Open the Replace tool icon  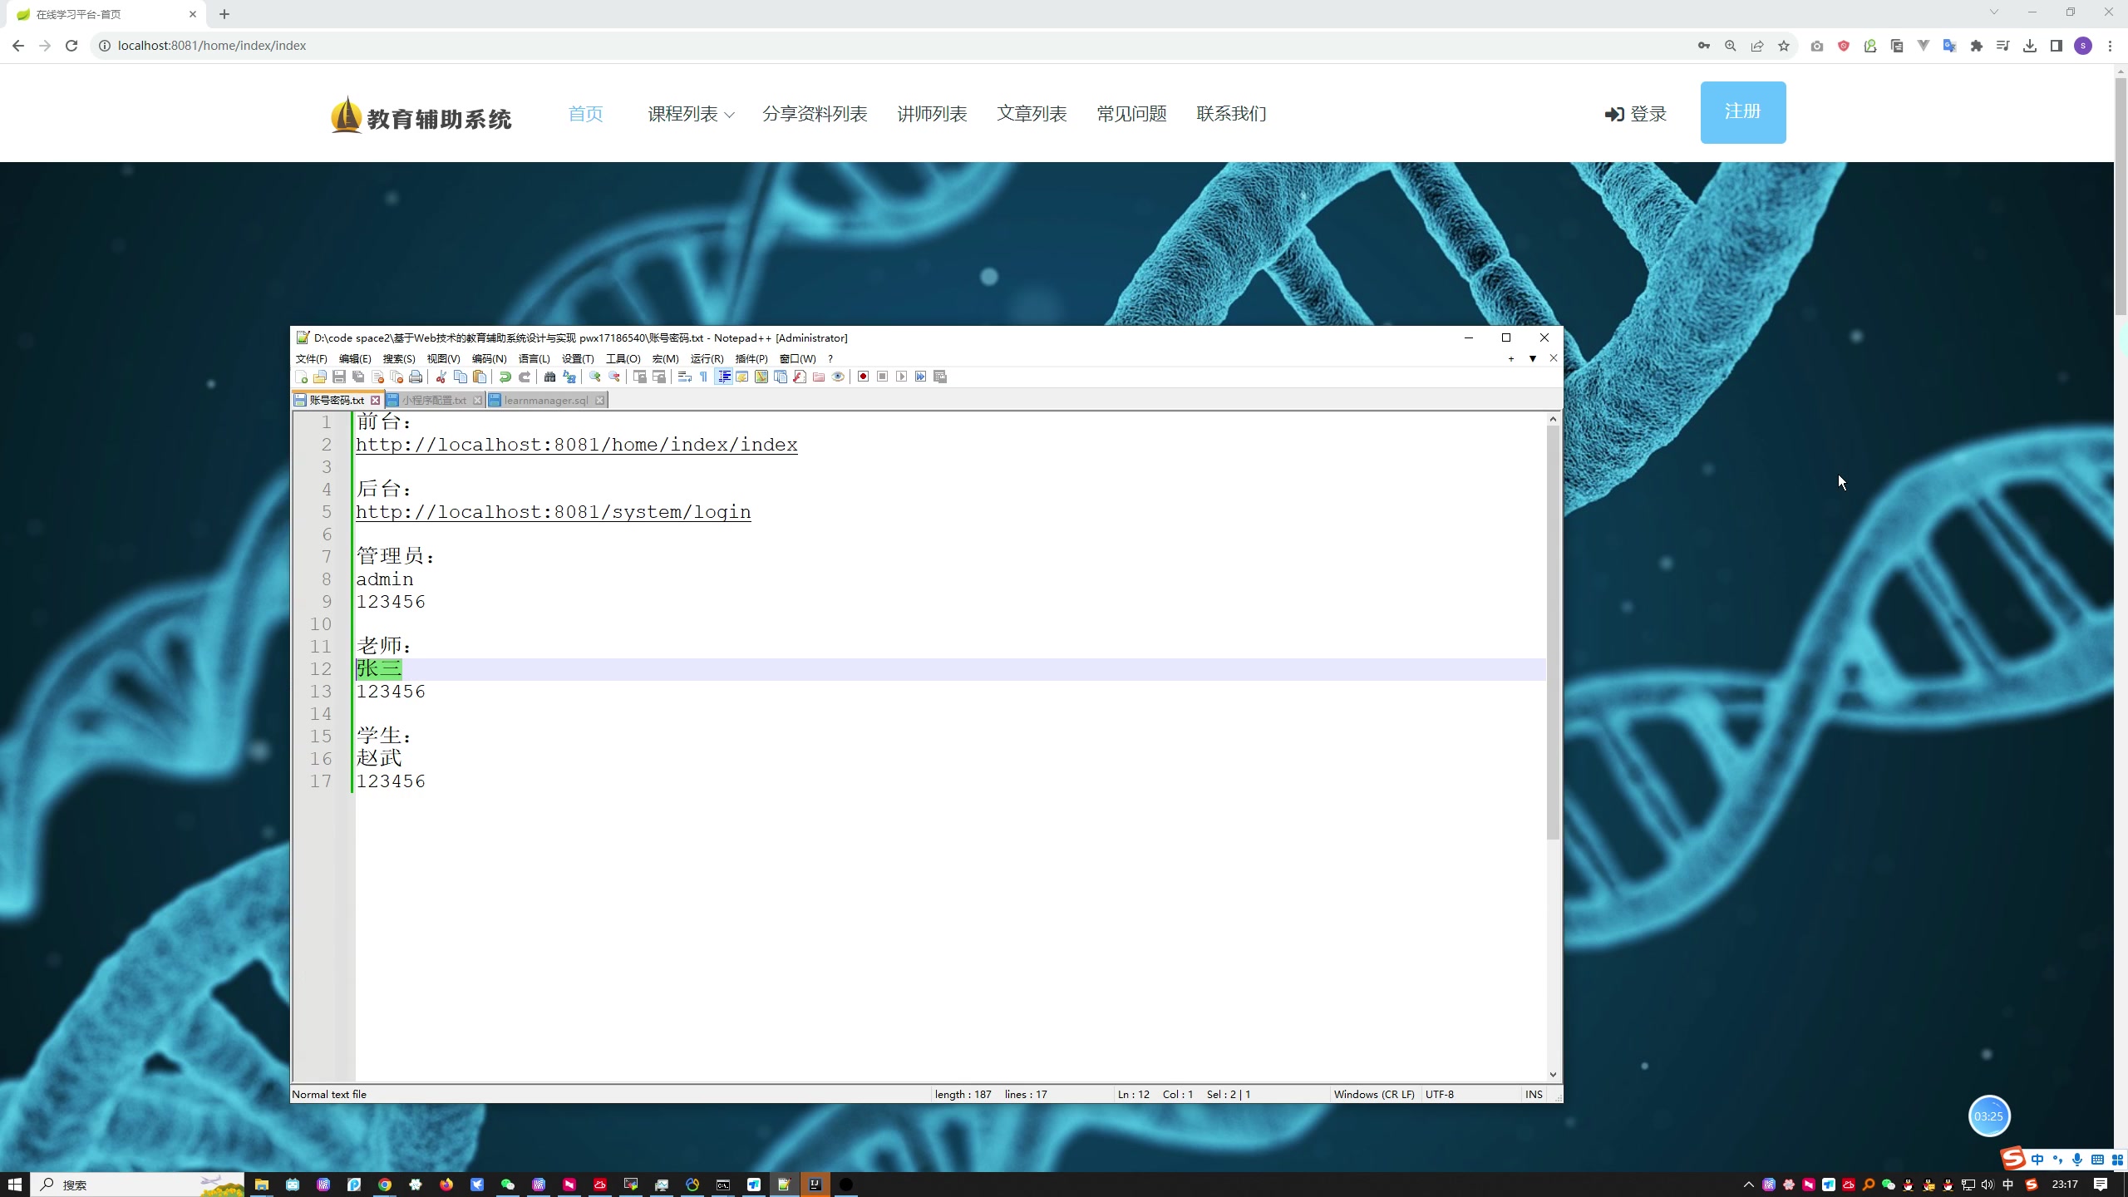pyautogui.click(x=569, y=377)
